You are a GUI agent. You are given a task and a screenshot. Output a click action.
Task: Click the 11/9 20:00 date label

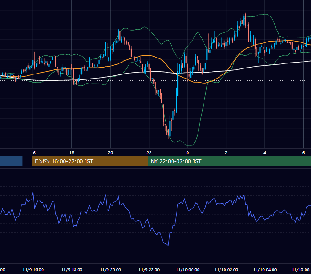pyautogui.click(x=110, y=269)
